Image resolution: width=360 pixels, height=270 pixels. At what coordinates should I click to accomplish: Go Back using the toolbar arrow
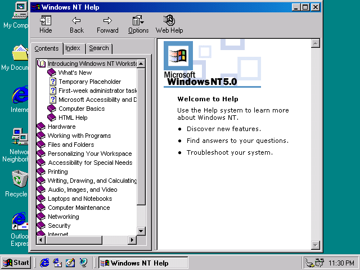(x=76, y=24)
